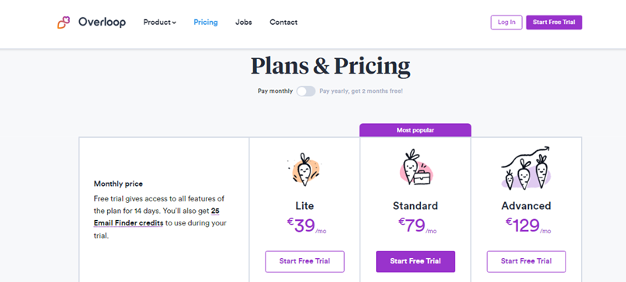Screen dimensions: 626x282
Task: Open the Pricing nav item
Action: pyautogui.click(x=206, y=22)
